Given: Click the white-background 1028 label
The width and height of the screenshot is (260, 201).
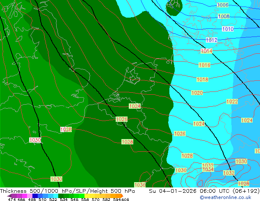Looking at the screenshot, I should [66, 129].
